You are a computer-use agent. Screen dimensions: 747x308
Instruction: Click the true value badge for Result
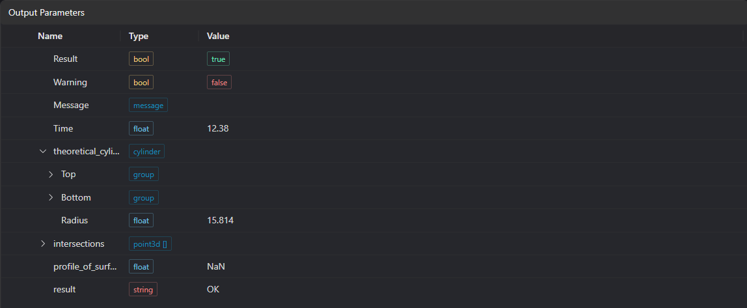click(x=218, y=59)
